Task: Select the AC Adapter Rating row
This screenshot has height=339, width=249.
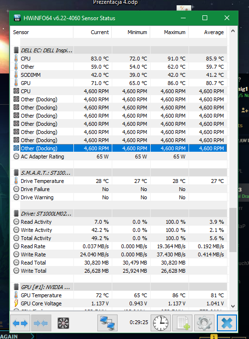Action: [119, 157]
